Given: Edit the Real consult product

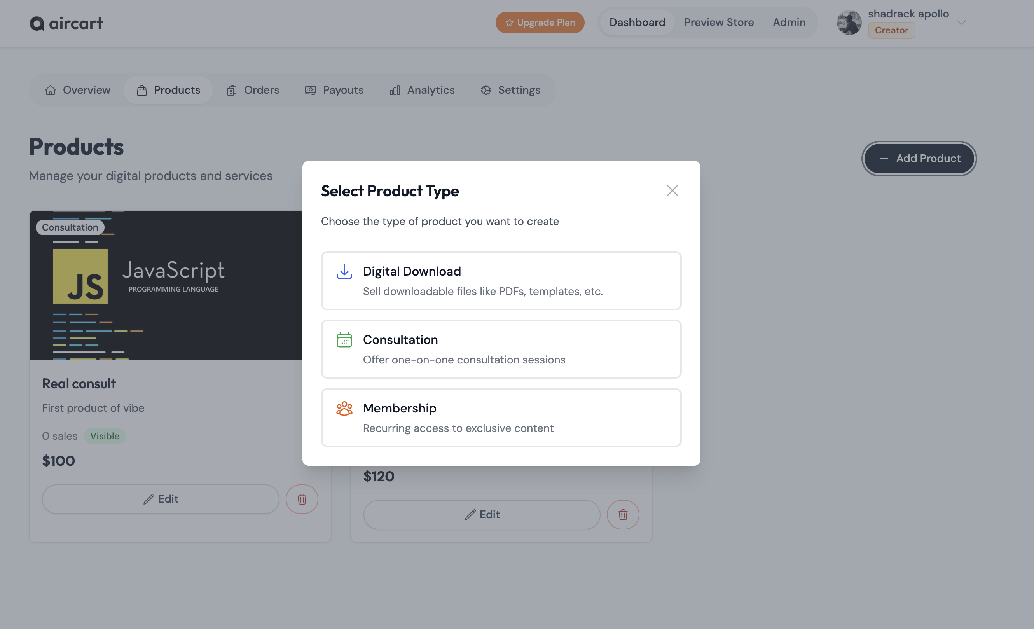Looking at the screenshot, I should tap(160, 499).
